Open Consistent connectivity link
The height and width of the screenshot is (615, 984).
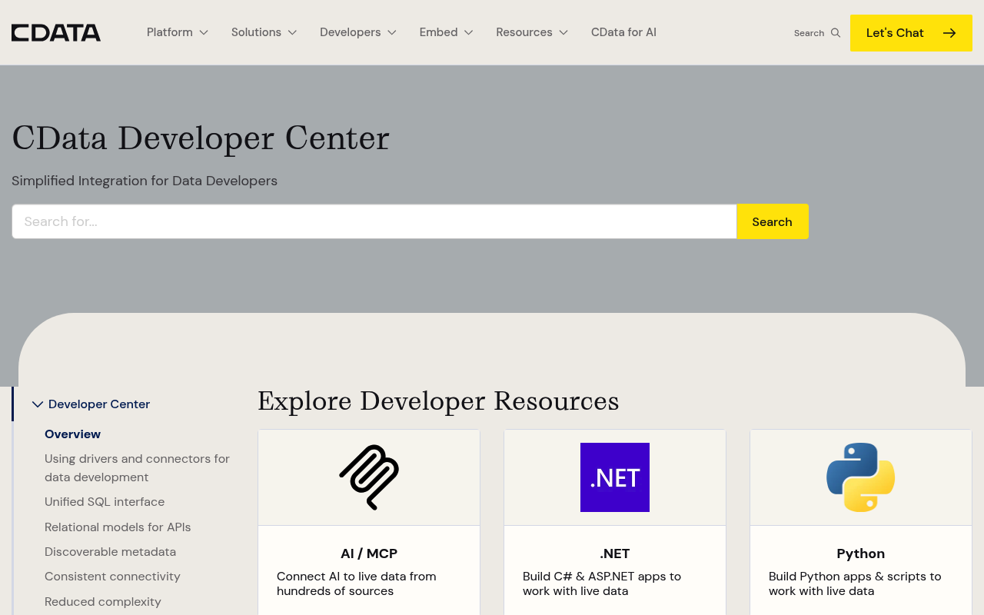(x=112, y=577)
